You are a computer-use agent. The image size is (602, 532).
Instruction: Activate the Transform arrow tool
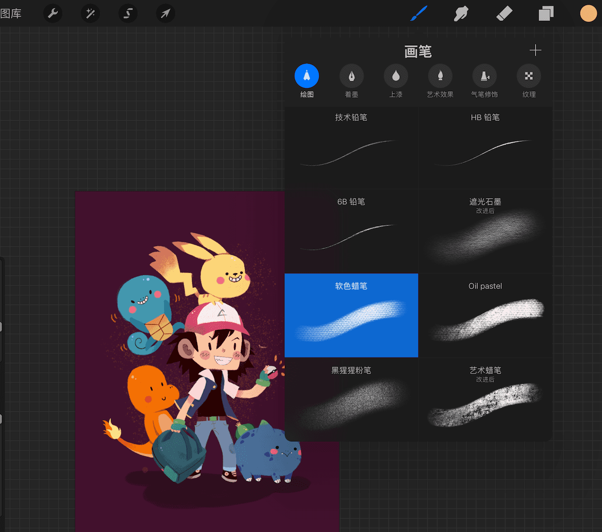point(166,14)
